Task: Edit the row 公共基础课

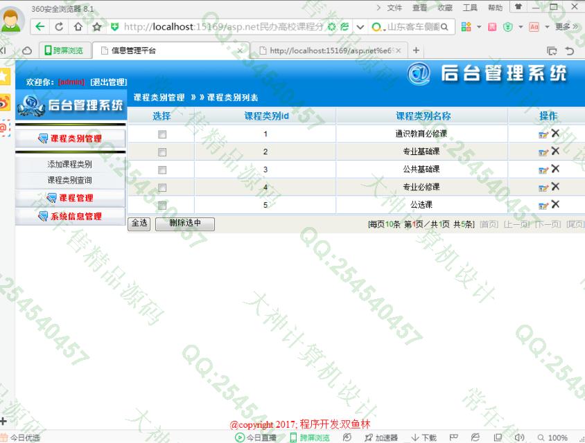Action: click(543, 170)
